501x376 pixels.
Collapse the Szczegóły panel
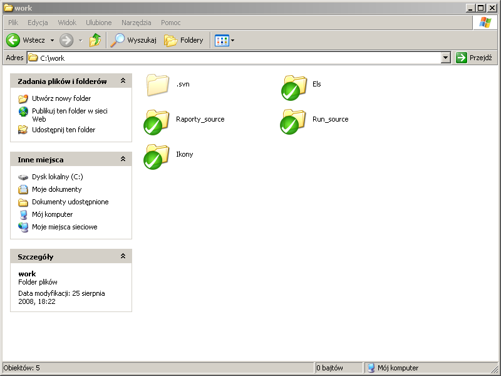pyautogui.click(x=123, y=256)
